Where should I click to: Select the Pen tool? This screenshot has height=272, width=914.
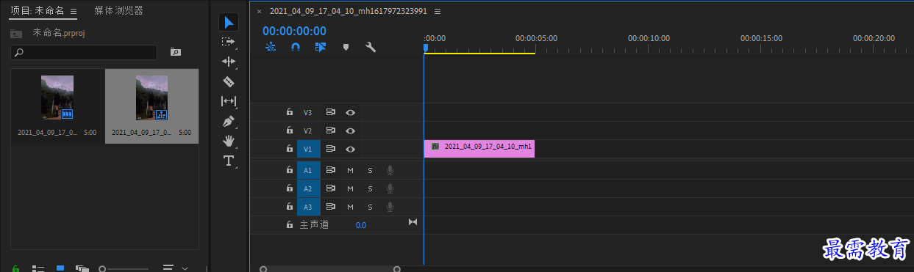click(x=229, y=121)
